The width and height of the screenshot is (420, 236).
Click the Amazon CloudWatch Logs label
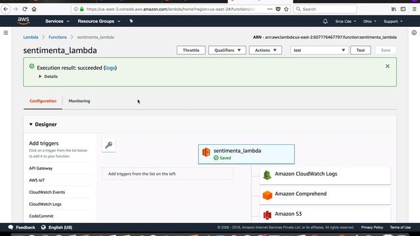[x=306, y=174]
